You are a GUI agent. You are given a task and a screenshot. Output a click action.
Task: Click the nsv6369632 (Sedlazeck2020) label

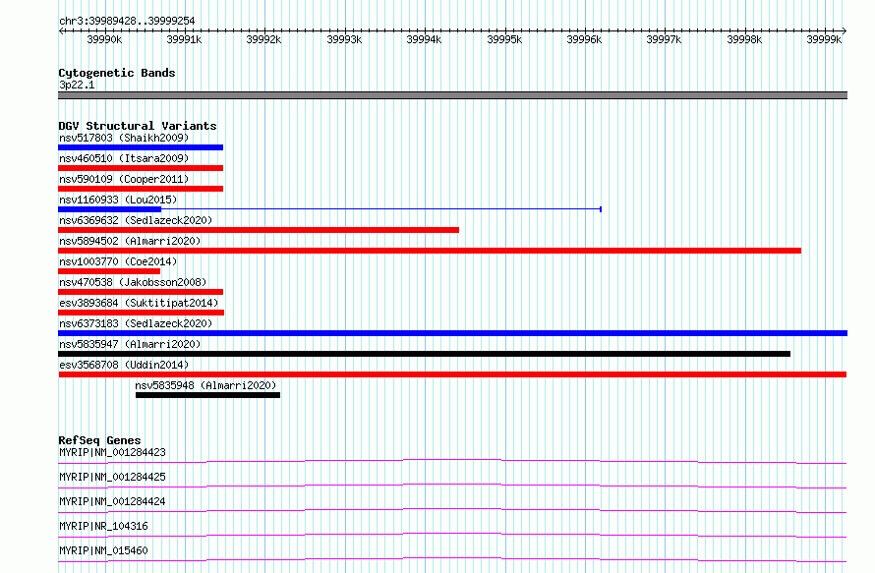coord(136,220)
